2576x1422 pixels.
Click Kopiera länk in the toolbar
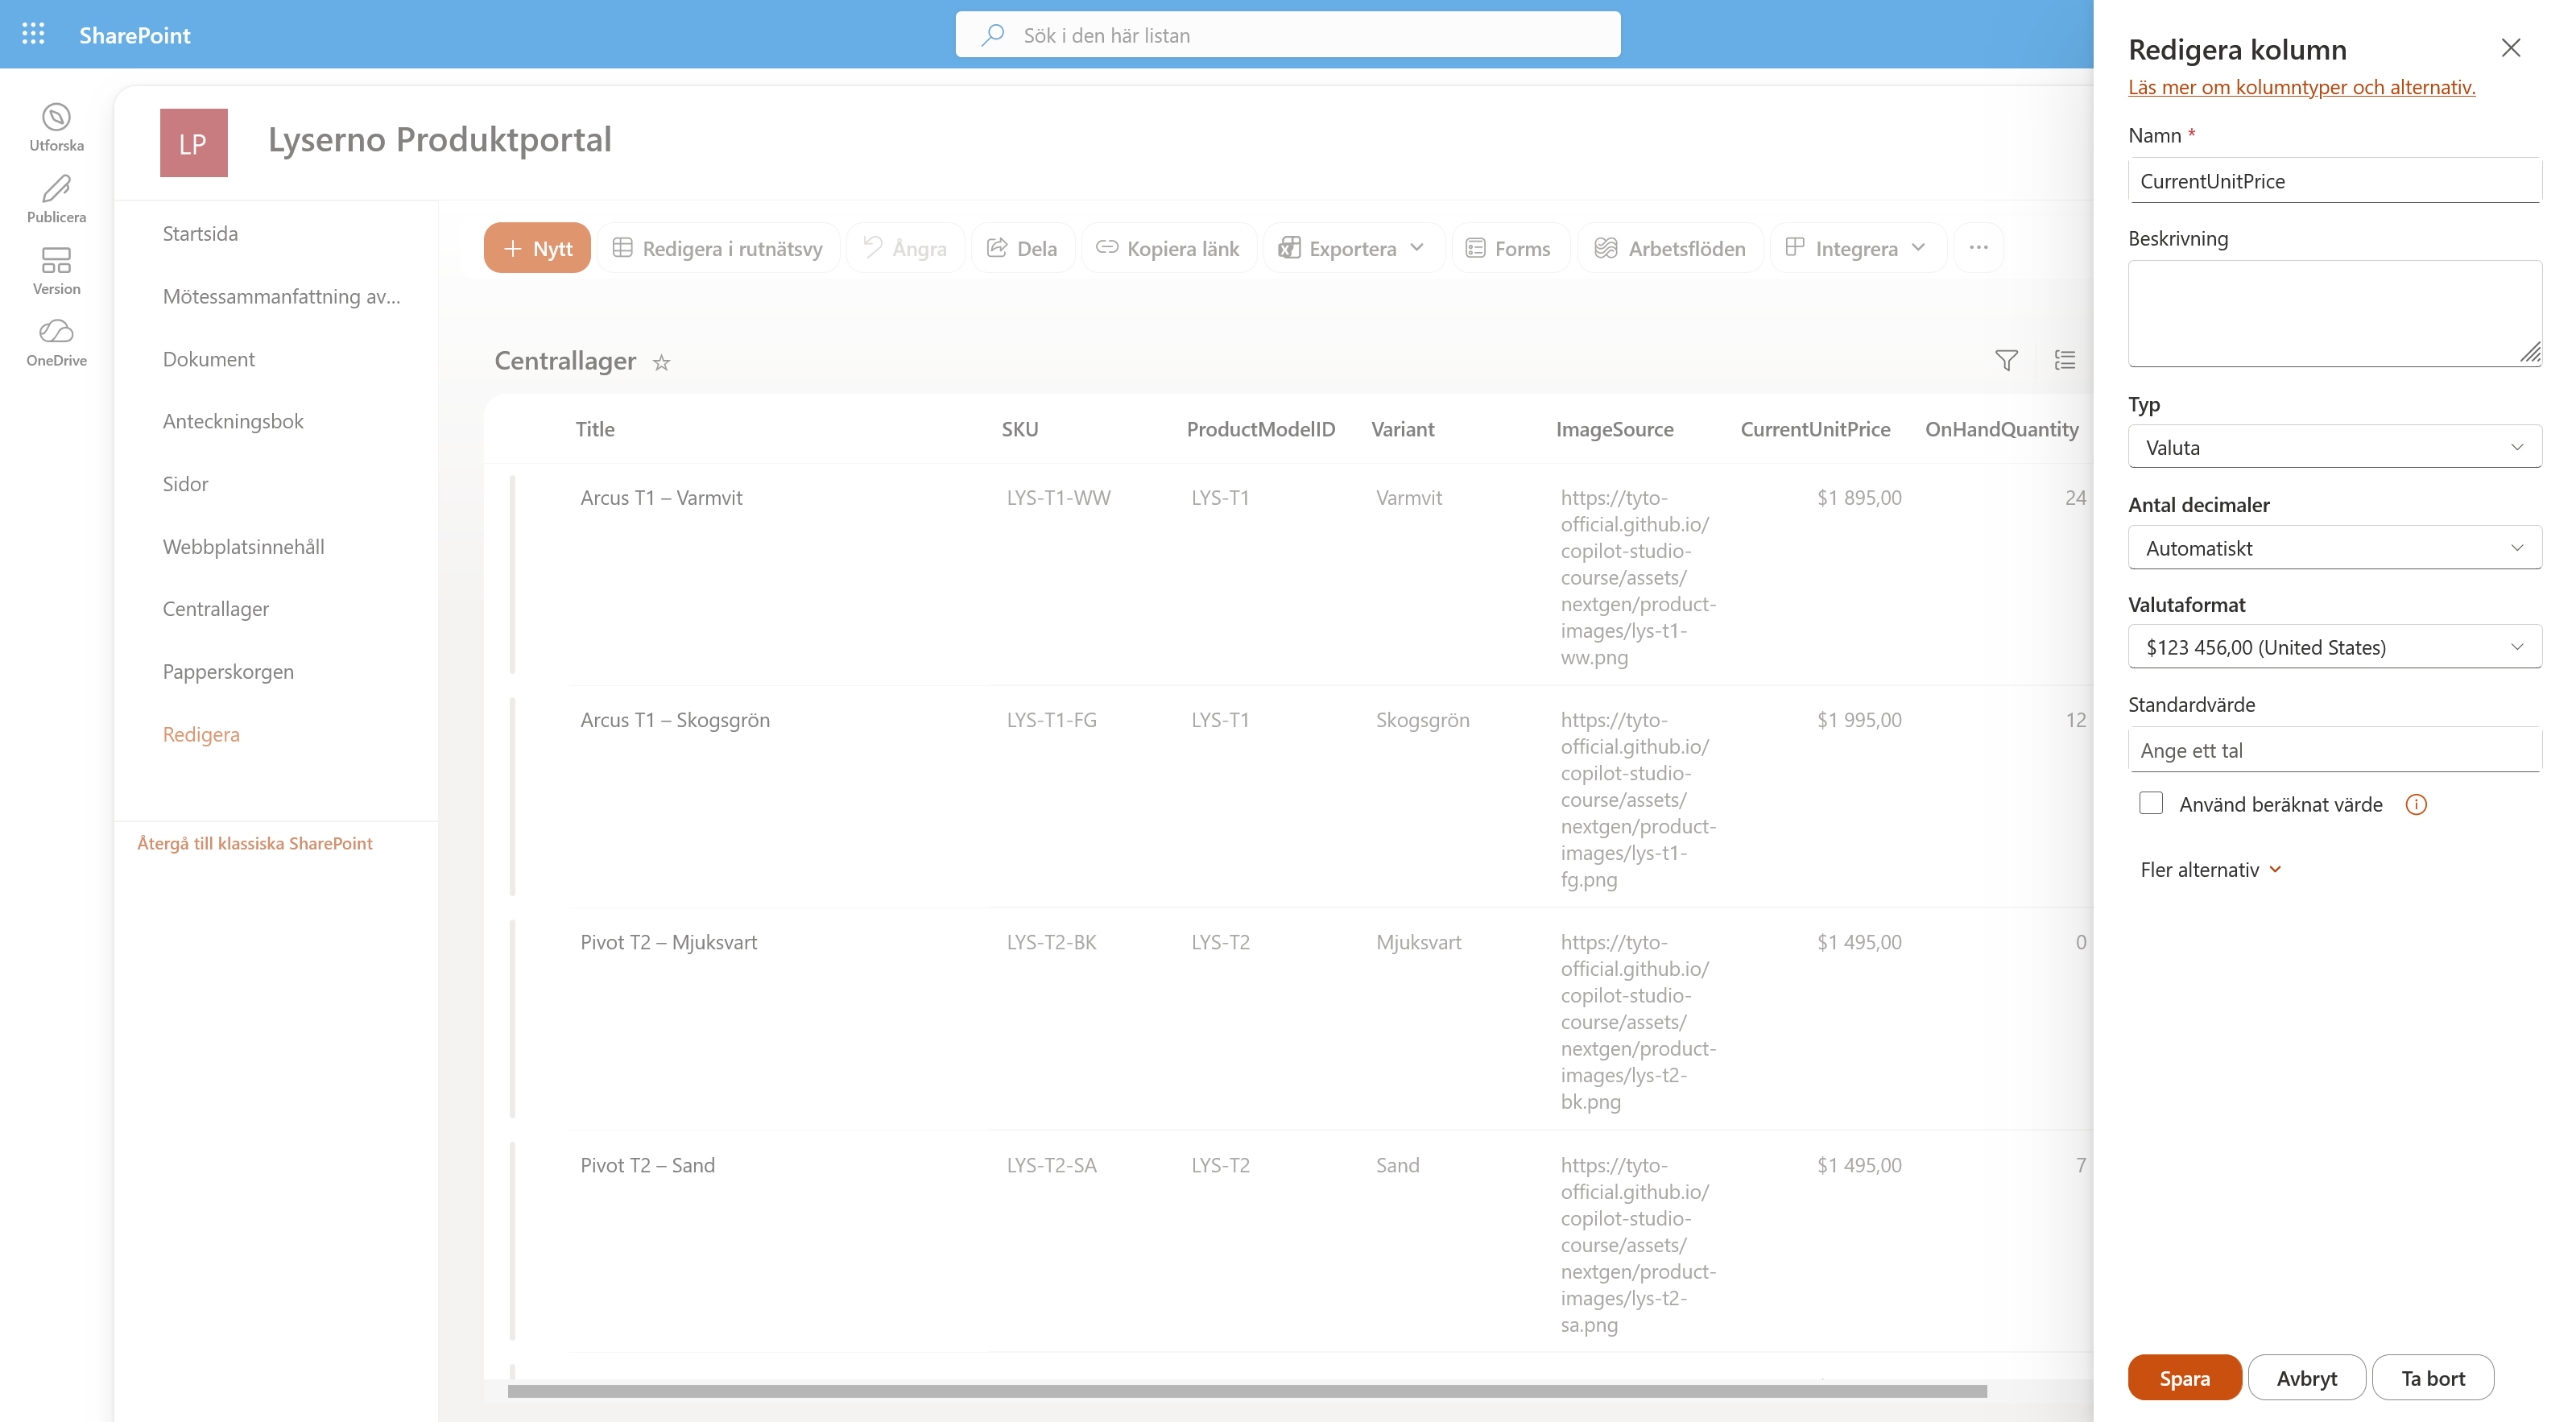click(x=1168, y=247)
